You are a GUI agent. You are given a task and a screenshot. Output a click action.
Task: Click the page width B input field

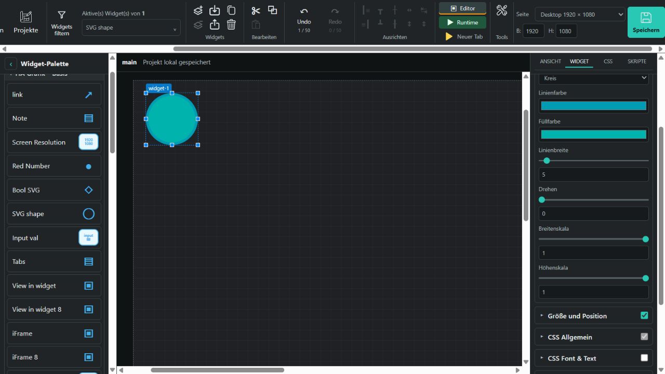[x=533, y=31]
